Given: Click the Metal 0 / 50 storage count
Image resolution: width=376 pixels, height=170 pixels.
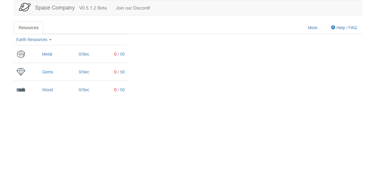Looking at the screenshot, I should [119, 54].
